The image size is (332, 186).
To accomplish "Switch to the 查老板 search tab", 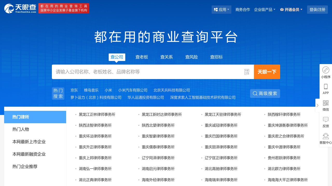I will click(x=142, y=57).
